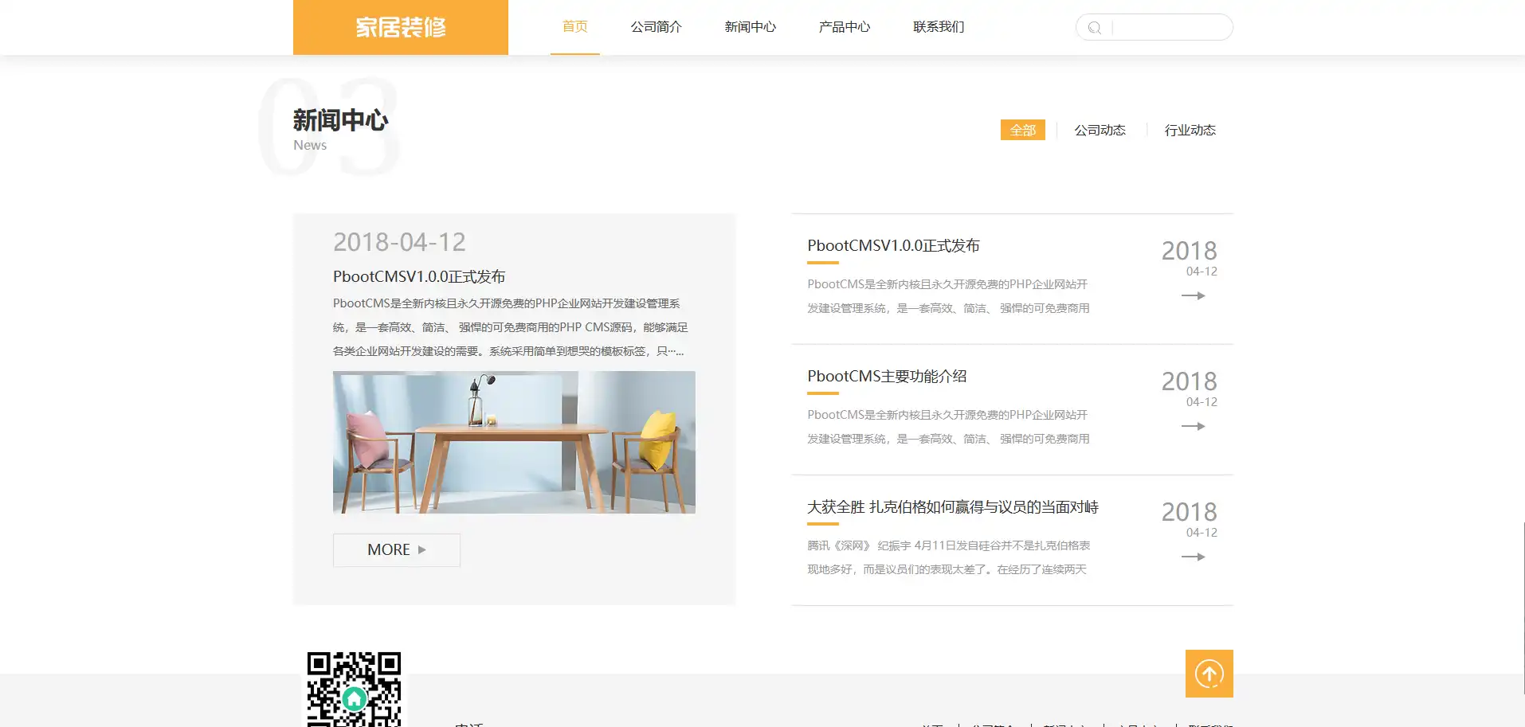This screenshot has width=1525, height=727.
Task: Click arrow beside PbootCMSV1.0.0正式发布 news item
Action: 1193,295
